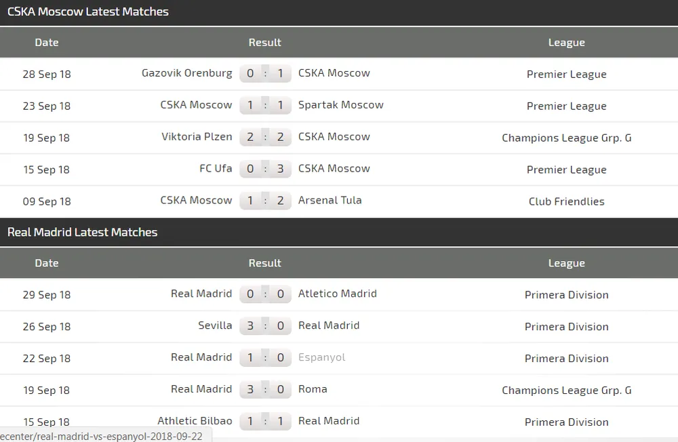
Task: Click CSKA Moscow 1:2 Arsenal Tula score
Action: [265, 201]
